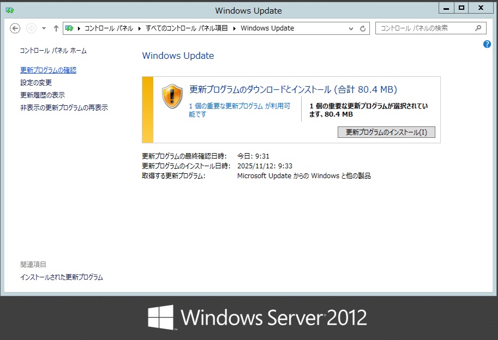Open 1 個の重要な更新プログラム が利用可能です link
The image size is (498, 340).
(239, 110)
